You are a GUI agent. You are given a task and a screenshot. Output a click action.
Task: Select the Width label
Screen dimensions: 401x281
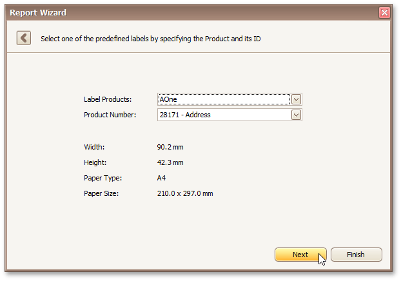click(95, 147)
